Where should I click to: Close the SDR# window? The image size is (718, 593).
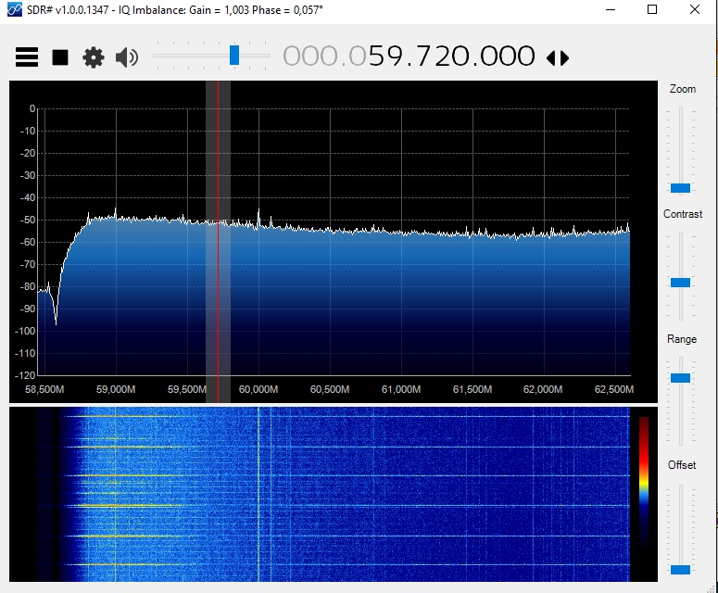tap(695, 9)
